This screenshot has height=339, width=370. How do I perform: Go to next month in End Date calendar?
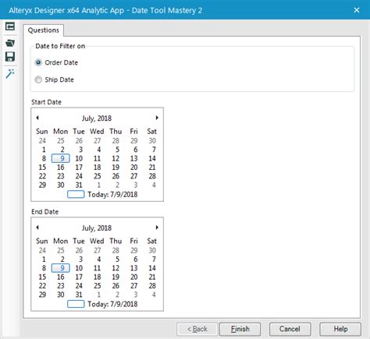(x=157, y=228)
